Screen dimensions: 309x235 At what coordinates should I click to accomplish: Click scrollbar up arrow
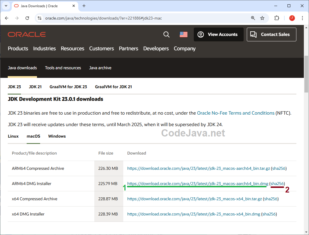point(306,28)
